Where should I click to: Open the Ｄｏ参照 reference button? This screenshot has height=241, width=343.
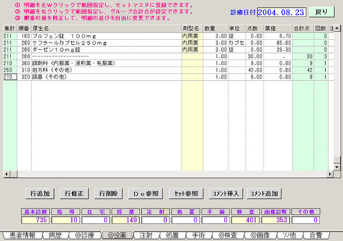(x=145, y=193)
